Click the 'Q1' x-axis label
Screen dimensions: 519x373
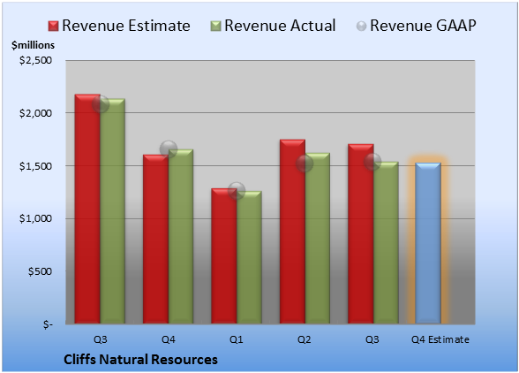click(237, 339)
